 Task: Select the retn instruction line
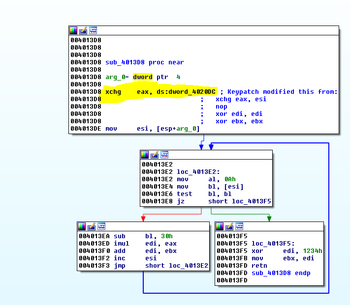(259, 266)
